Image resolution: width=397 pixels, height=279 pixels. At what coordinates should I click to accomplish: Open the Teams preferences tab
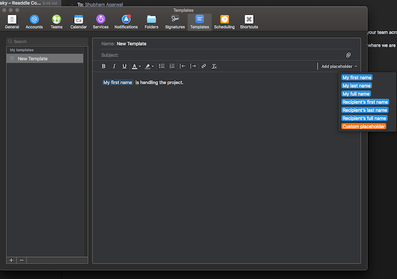point(56,22)
